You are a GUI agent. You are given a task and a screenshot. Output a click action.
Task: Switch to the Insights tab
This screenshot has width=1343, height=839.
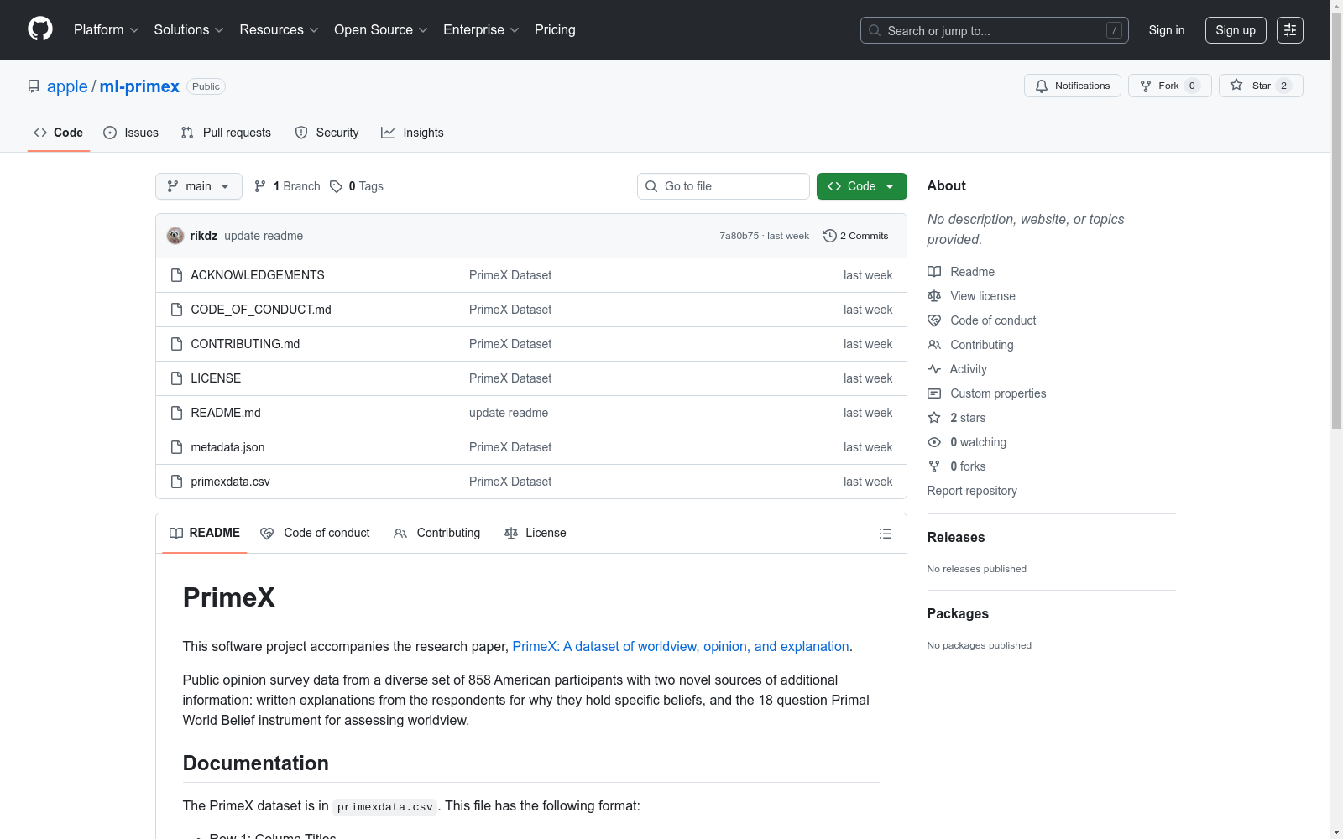pyautogui.click(x=412, y=133)
